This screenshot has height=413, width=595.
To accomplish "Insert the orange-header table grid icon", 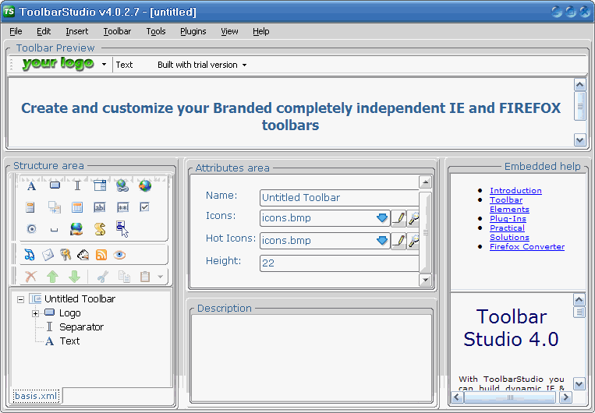I will coord(77,207).
